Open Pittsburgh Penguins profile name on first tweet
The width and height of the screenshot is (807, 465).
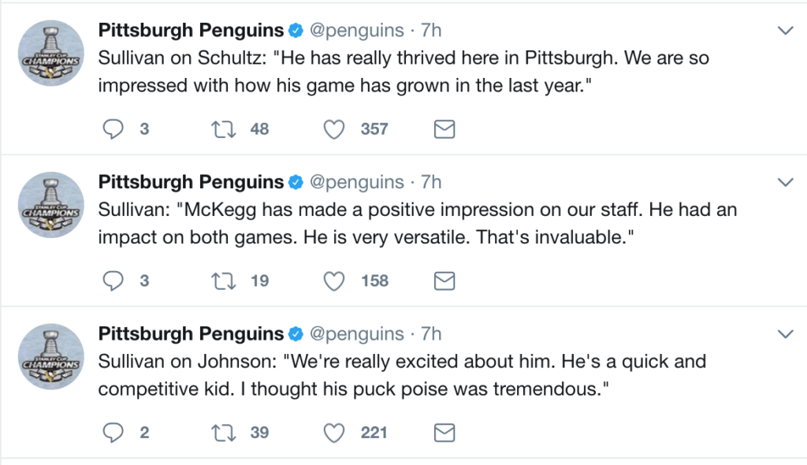[191, 31]
